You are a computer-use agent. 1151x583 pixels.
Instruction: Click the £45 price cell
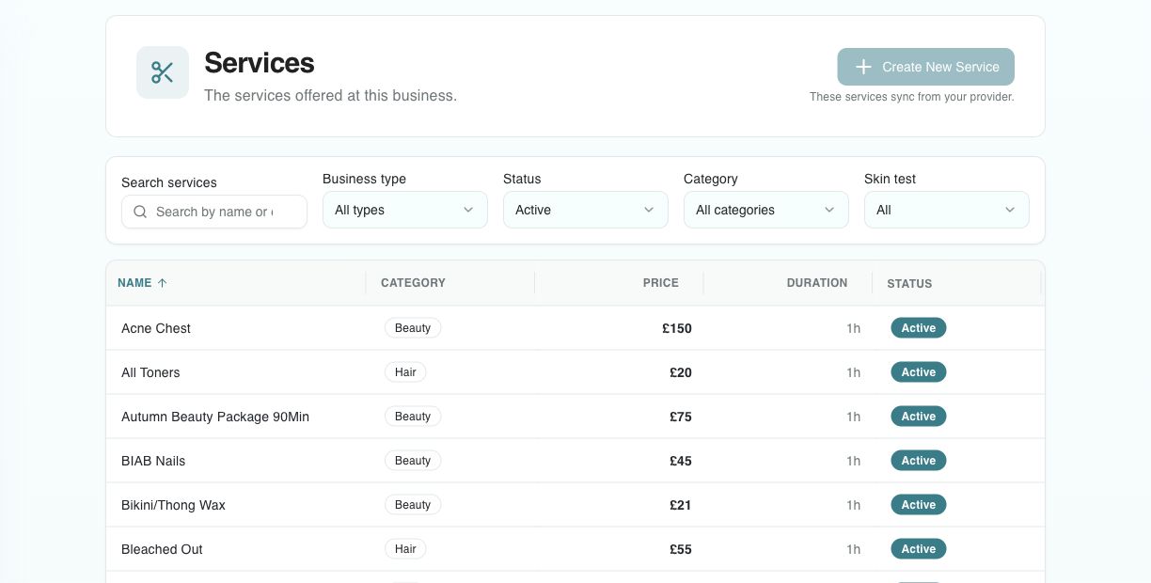point(681,461)
